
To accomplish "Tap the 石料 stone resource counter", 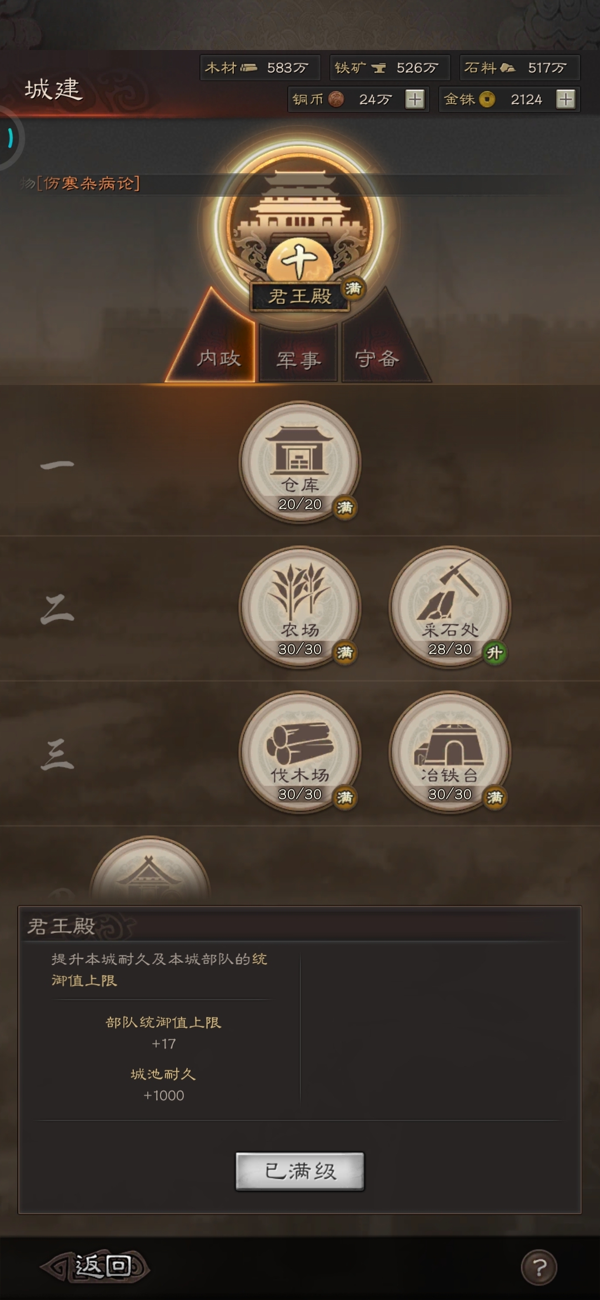I will point(520,68).
